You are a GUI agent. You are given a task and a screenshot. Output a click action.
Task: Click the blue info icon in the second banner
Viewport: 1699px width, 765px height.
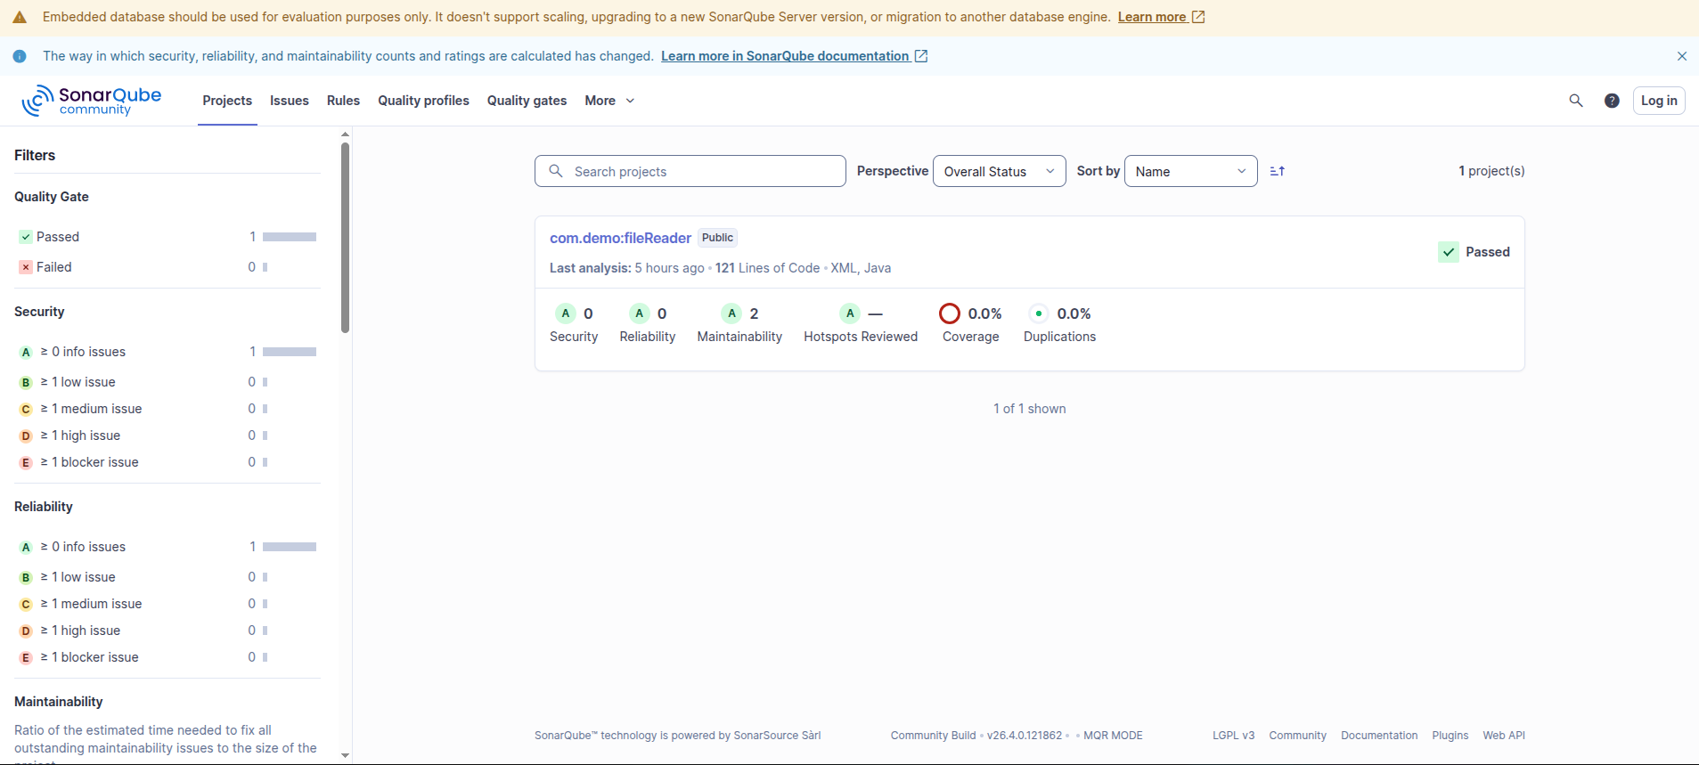click(20, 56)
